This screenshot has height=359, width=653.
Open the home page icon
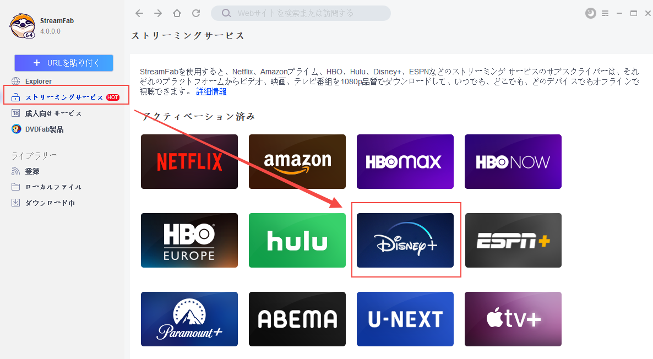click(x=177, y=13)
